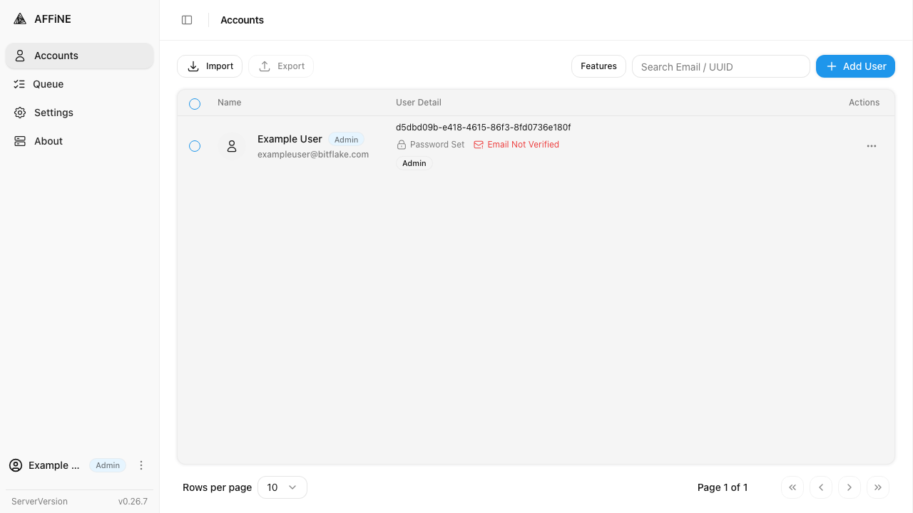
Task: Click the AFFiNE logo icon
Action: coord(20,19)
